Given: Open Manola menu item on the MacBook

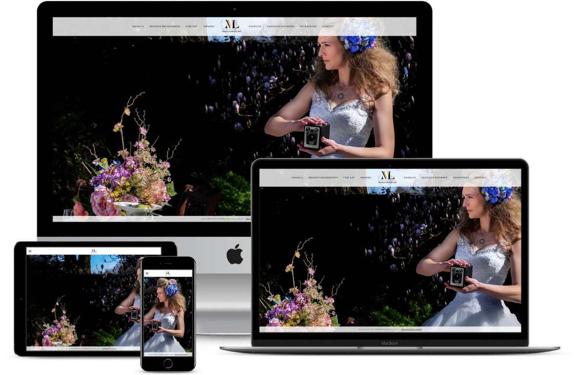Looking at the screenshot, I should point(298,178).
